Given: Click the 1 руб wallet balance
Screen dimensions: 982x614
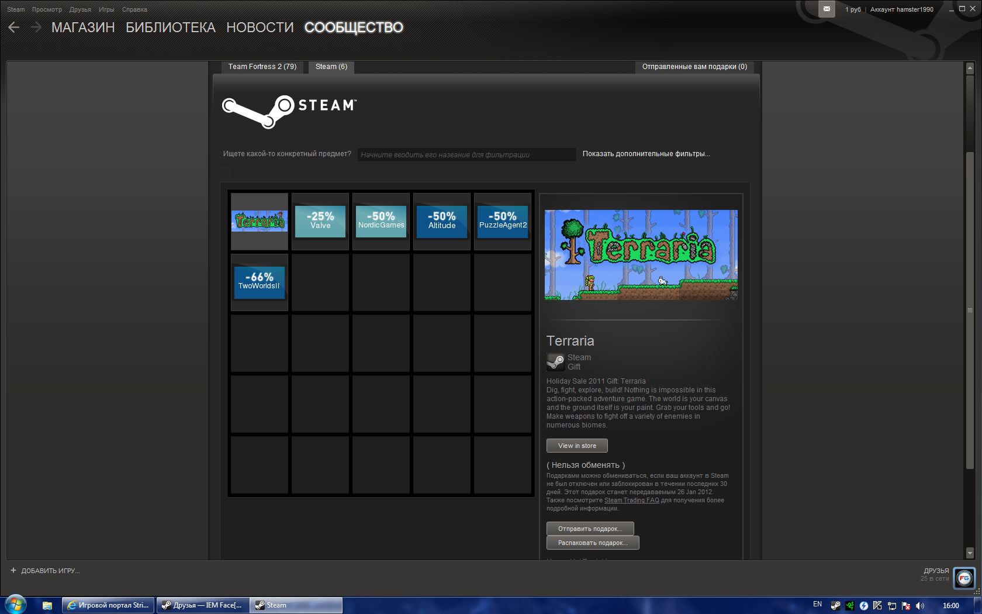Looking at the screenshot, I should (853, 9).
